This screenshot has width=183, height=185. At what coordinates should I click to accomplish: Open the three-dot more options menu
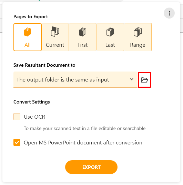pos(169,13)
